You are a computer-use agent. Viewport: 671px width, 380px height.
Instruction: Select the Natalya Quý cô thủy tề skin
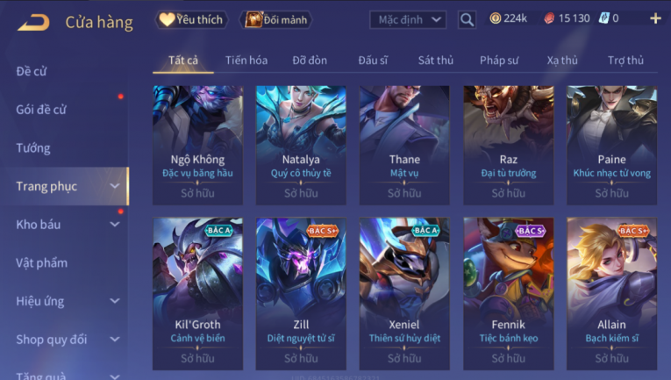pyautogui.click(x=301, y=145)
